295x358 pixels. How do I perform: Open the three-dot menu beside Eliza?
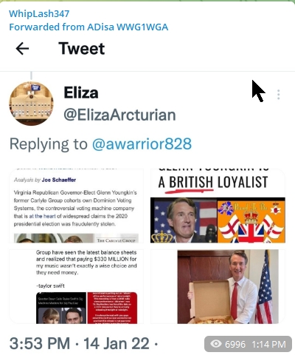(x=278, y=95)
